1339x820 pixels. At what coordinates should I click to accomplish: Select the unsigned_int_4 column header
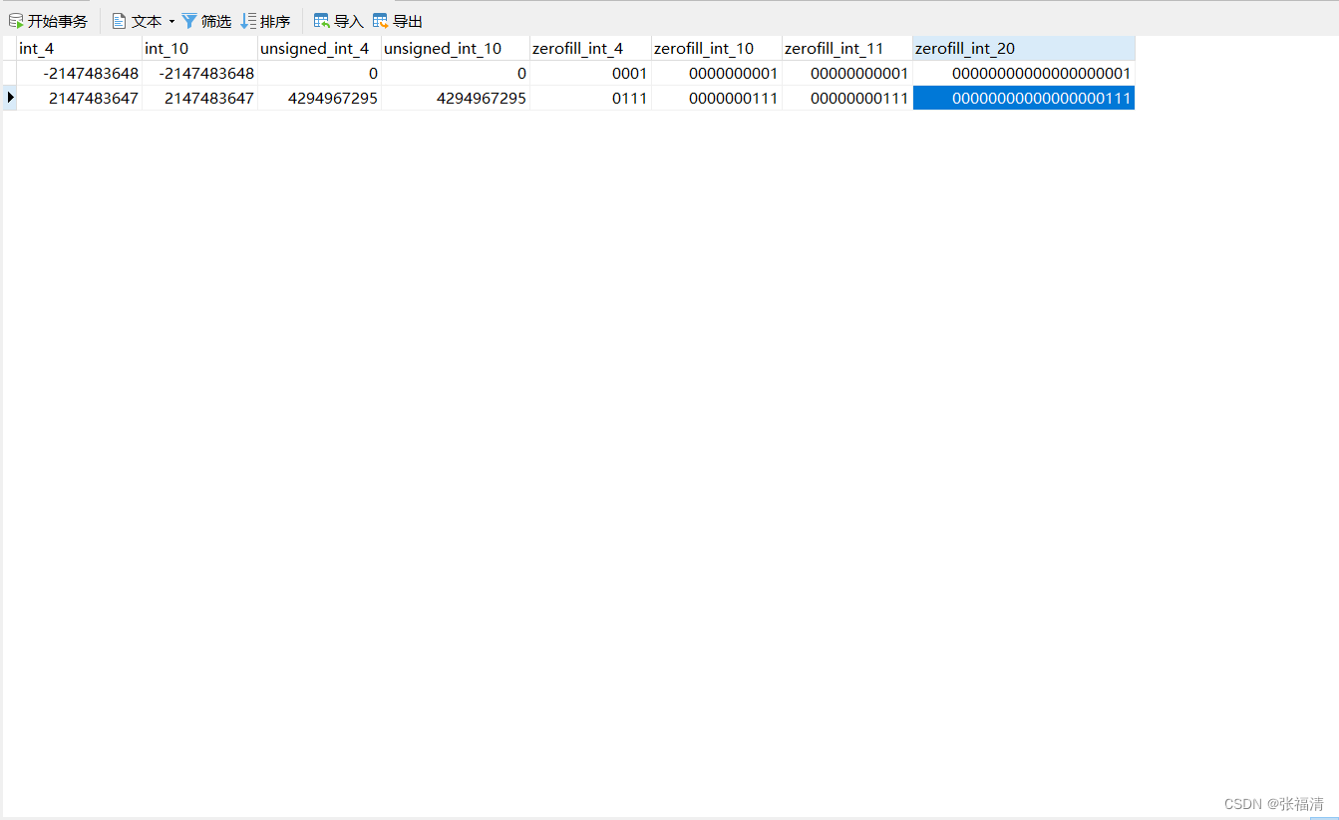tap(319, 48)
